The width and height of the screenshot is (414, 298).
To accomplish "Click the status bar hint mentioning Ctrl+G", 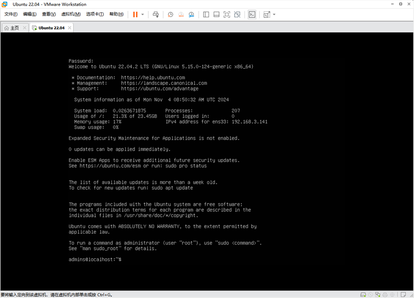I will [x=57, y=295].
